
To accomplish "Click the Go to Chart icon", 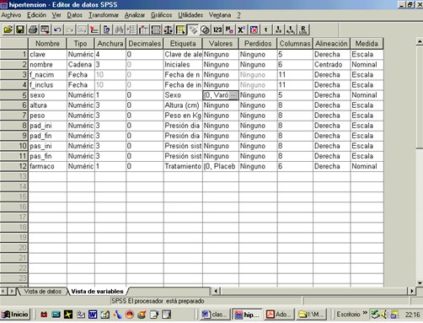I will pos(82,30).
